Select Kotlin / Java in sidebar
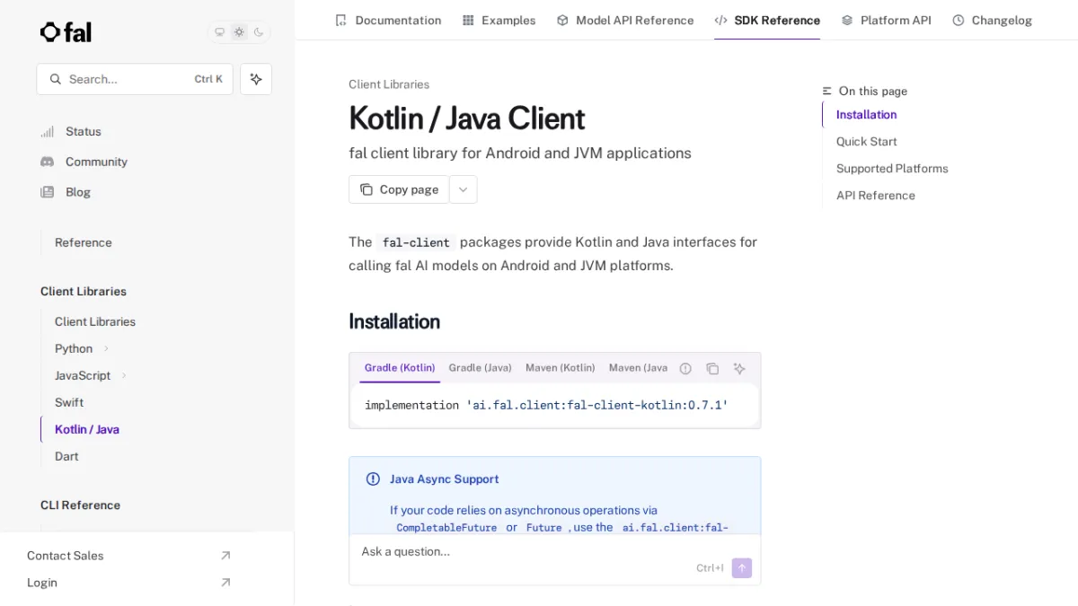1078x606 pixels. [x=87, y=429]
